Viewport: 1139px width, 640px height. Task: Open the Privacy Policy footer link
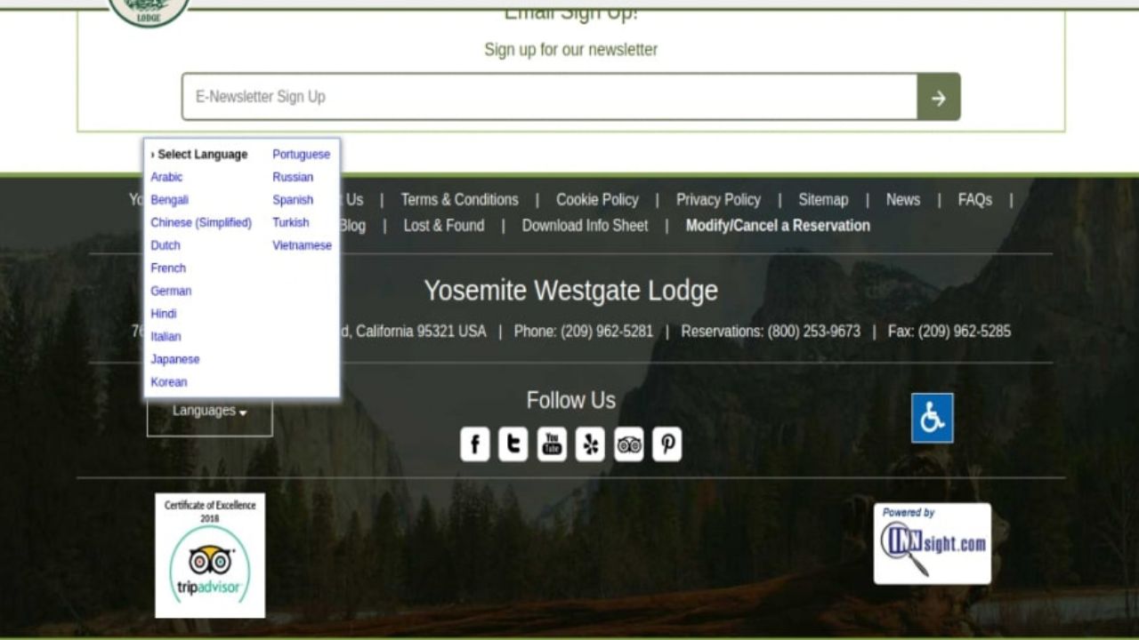(718, 200)
